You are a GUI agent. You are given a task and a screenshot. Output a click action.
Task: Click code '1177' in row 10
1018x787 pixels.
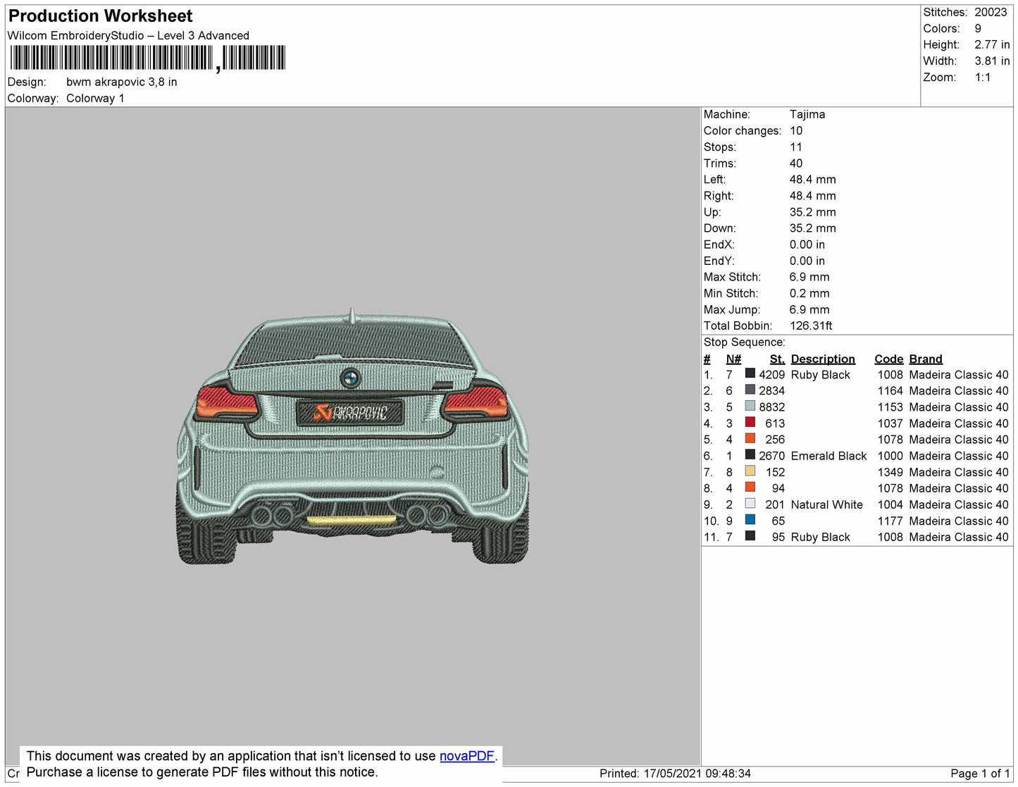click(x=890, y=521)
